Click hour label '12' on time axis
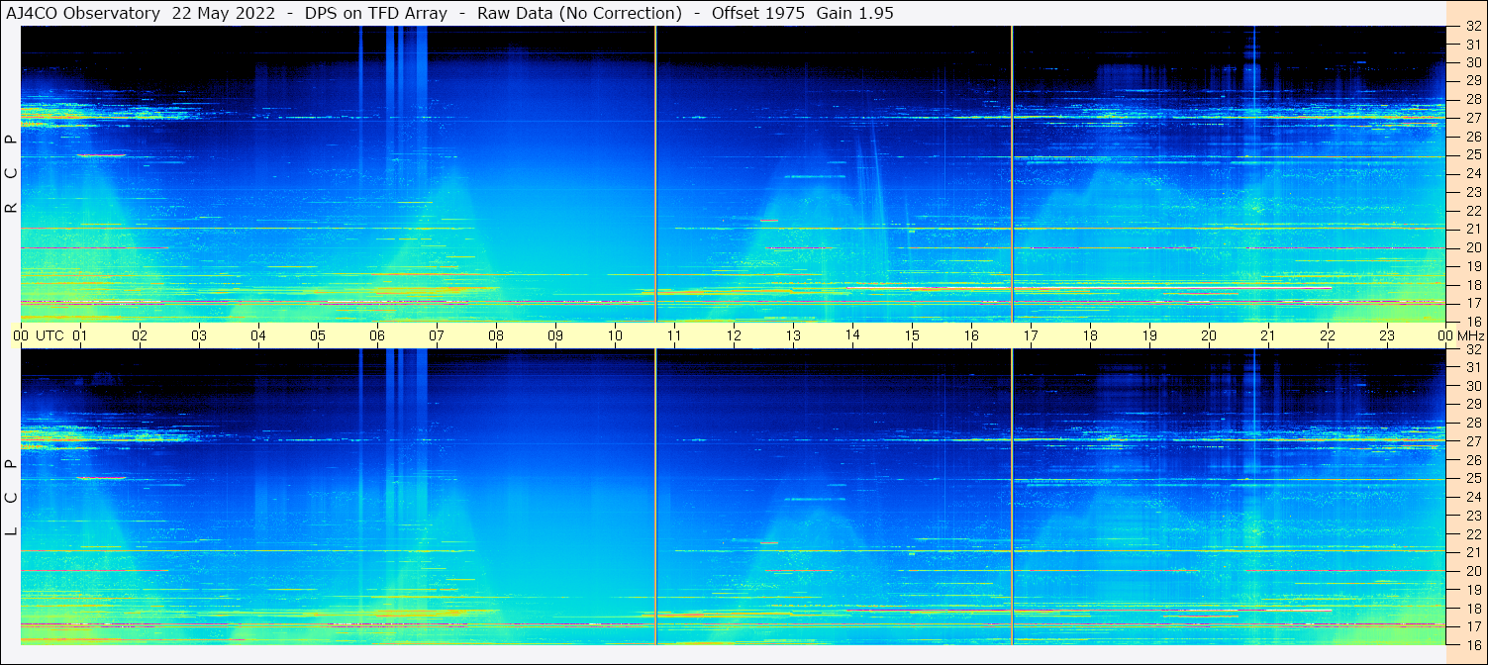Screen dimensions: 1488x665 pyautogui.click(x=734, y=335)
